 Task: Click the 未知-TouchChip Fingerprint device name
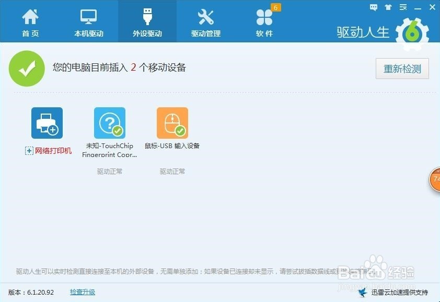pyautogui.click(x=109, y=150)
